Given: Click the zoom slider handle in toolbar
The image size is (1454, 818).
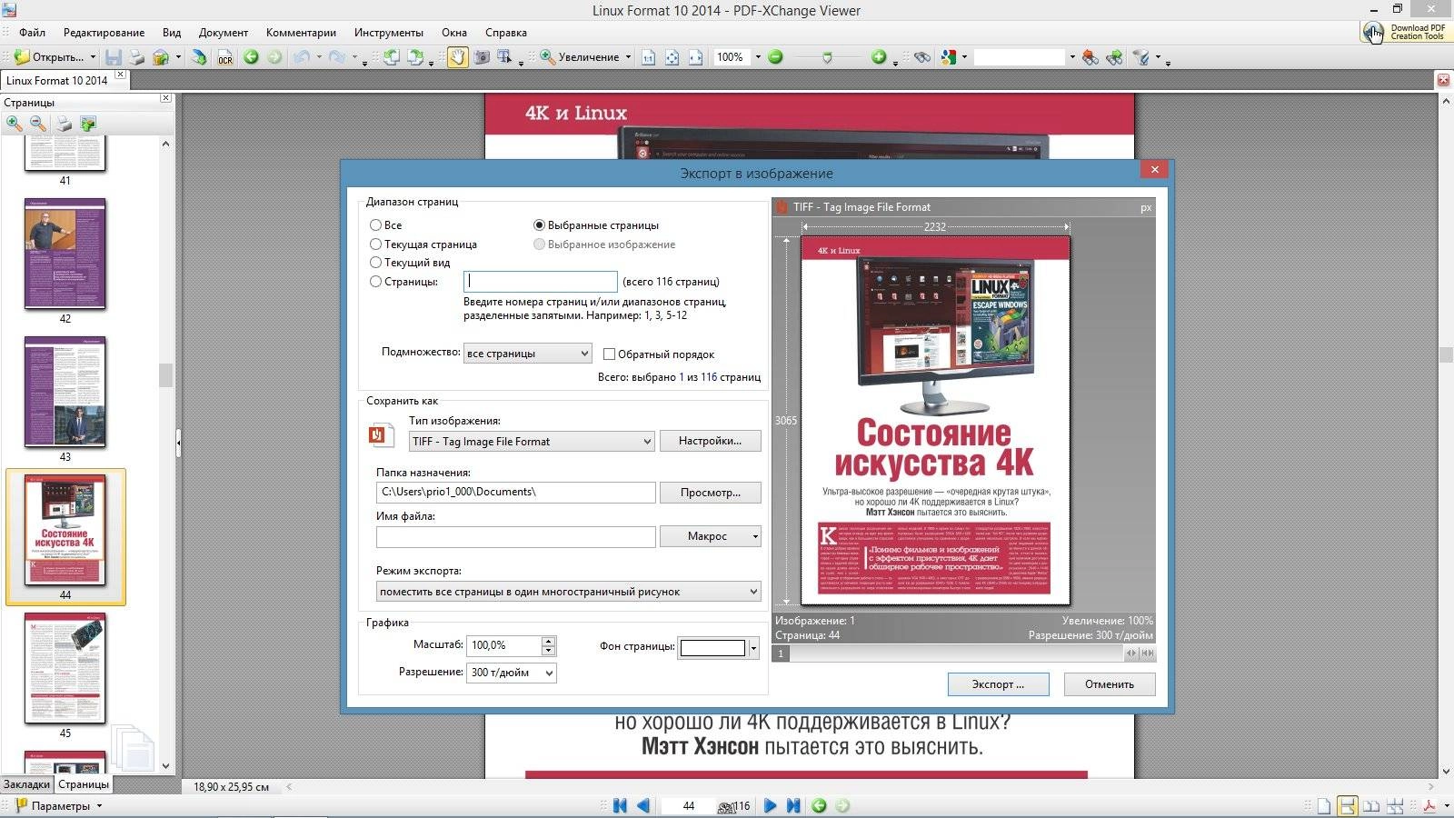Looking at the screenshot, I should pyautogui.click(x=826, y=57).
